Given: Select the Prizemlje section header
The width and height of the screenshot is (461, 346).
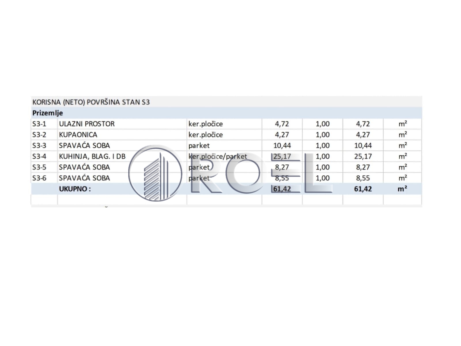Looking at the screenshot, I should 48,113.
